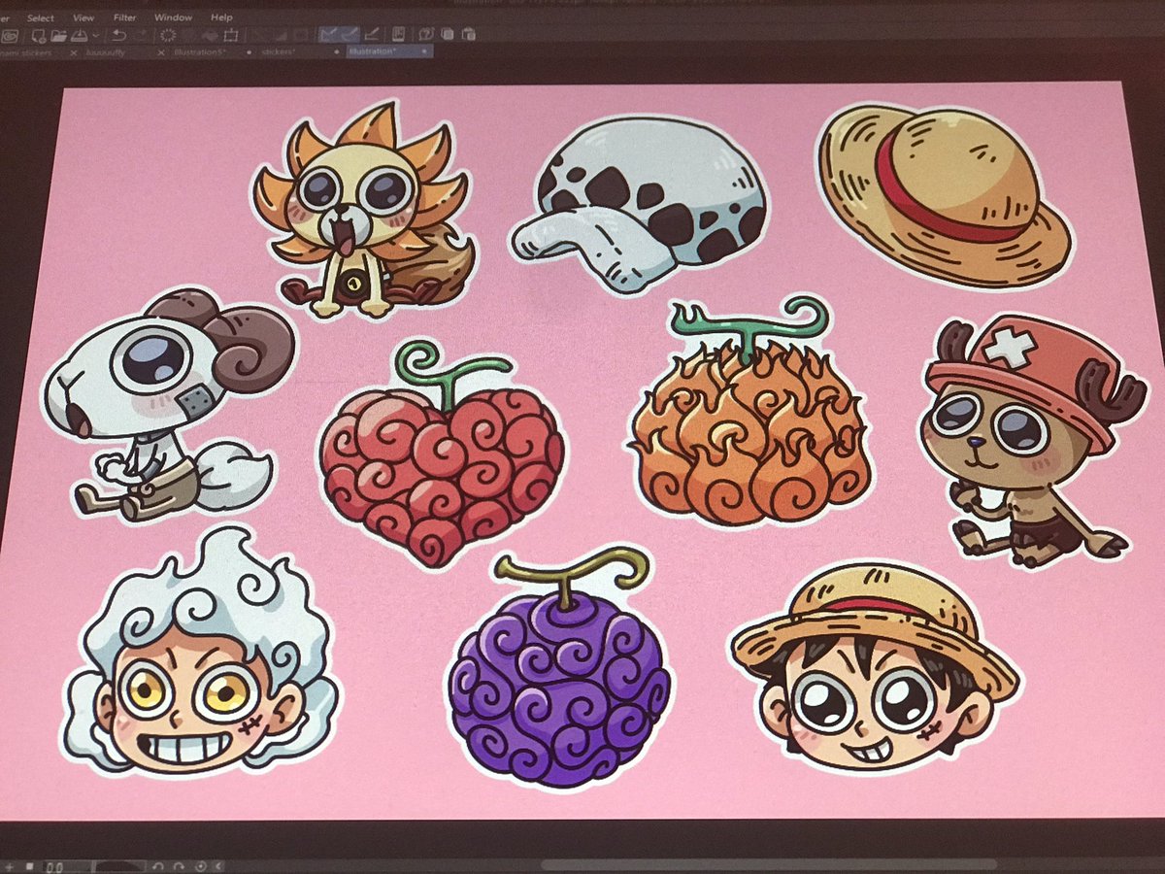The width and height of the screenshot is (1165, 874).
Task: Open the View menu
Action: click(x=83, y=18)
